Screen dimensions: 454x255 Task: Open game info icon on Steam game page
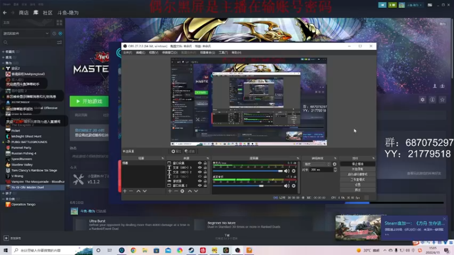coord(432,100)
